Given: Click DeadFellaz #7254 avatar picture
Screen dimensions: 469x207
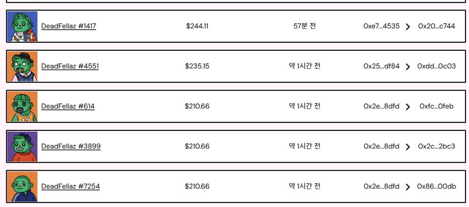Looking at the screenshot, I should point(22,187).
